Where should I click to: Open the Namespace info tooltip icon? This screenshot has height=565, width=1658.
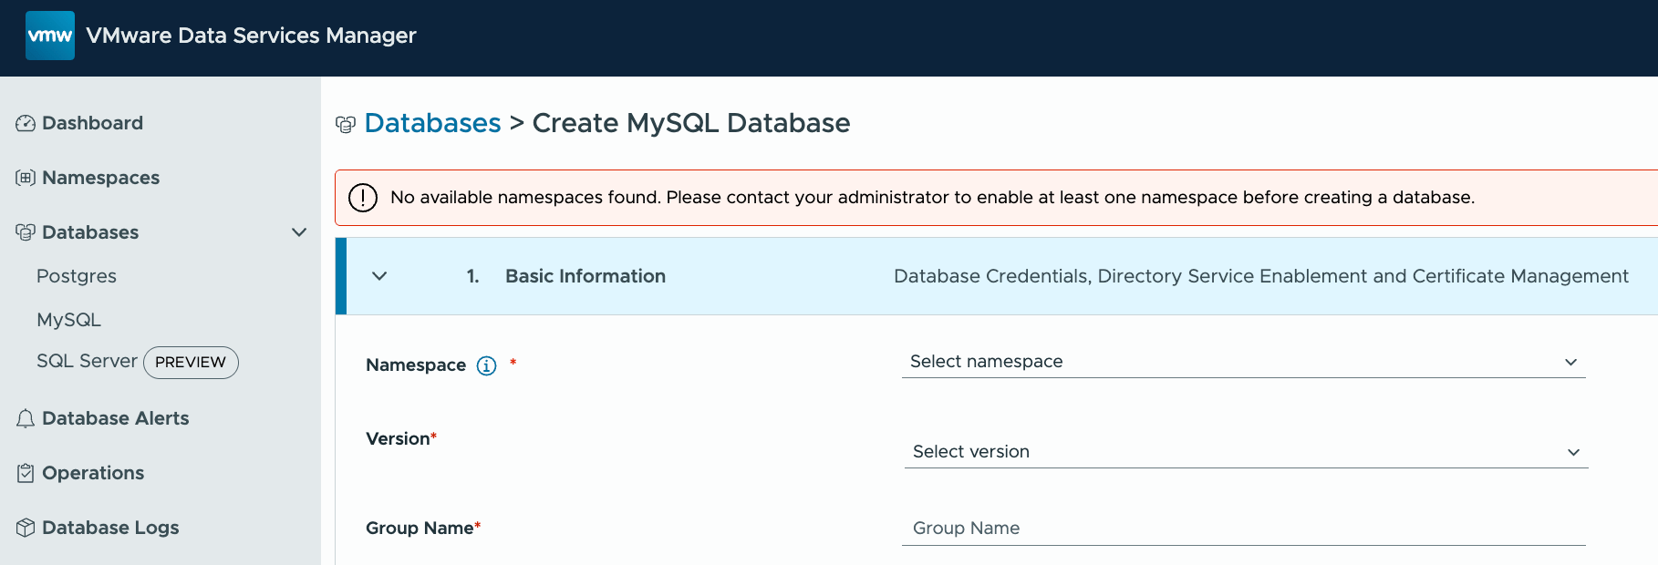[487, 365]
